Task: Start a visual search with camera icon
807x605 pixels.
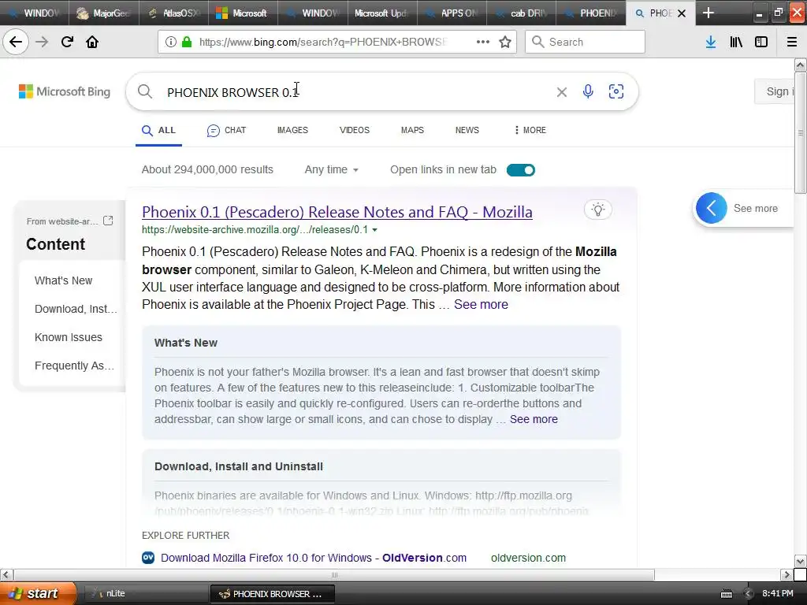Action: pyautogui.click(x=616, y=91)
